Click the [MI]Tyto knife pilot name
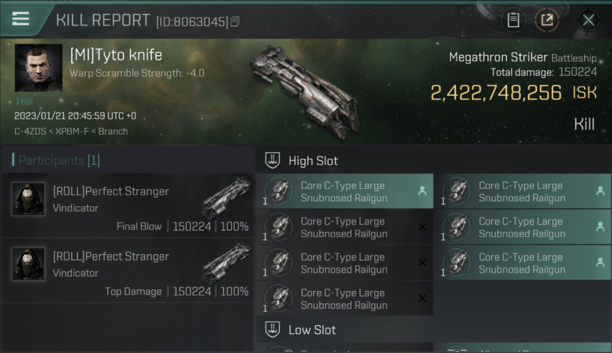Viewport: 612px width, 353px height. [116, 55]
